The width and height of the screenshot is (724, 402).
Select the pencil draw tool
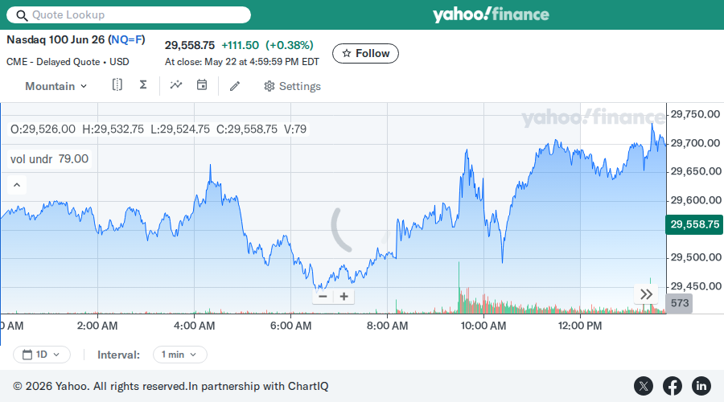[x=235, y=86]
